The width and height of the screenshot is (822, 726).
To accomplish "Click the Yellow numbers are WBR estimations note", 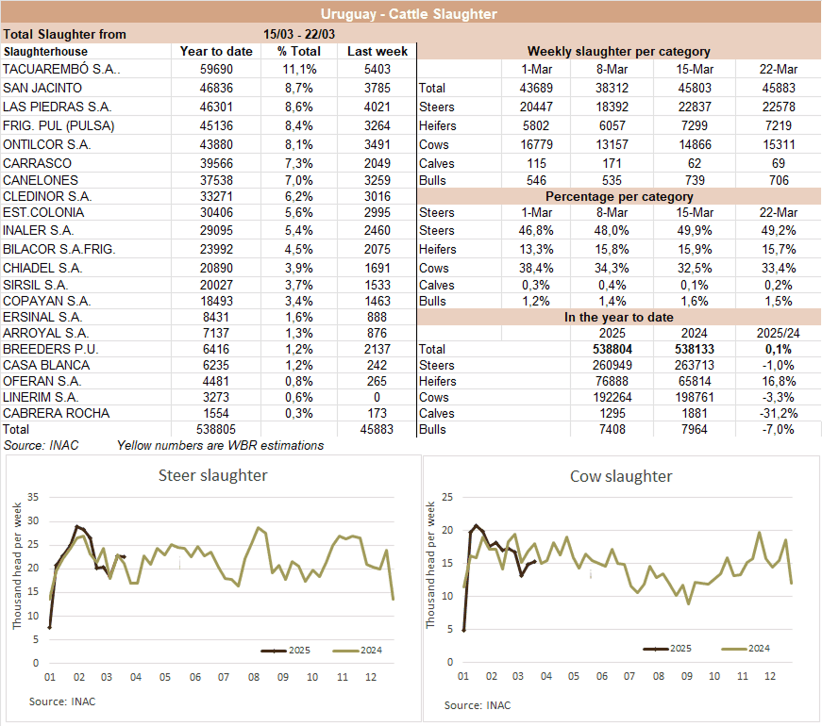I will pyautogui.click(x=220, y=445).
